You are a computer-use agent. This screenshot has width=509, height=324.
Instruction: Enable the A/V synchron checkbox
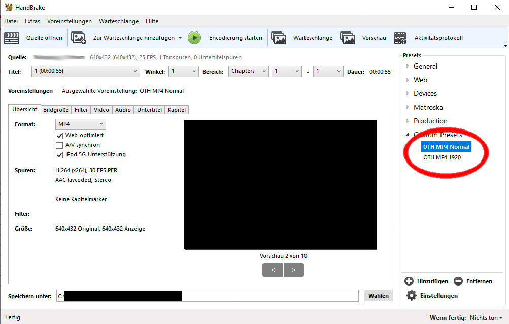(59, 145)
